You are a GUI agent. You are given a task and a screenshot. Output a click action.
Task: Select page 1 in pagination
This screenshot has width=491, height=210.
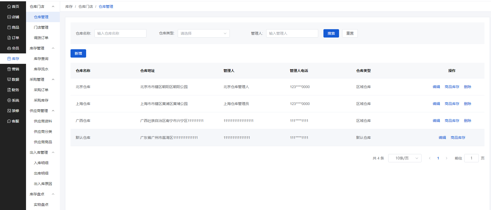[438, 158]
